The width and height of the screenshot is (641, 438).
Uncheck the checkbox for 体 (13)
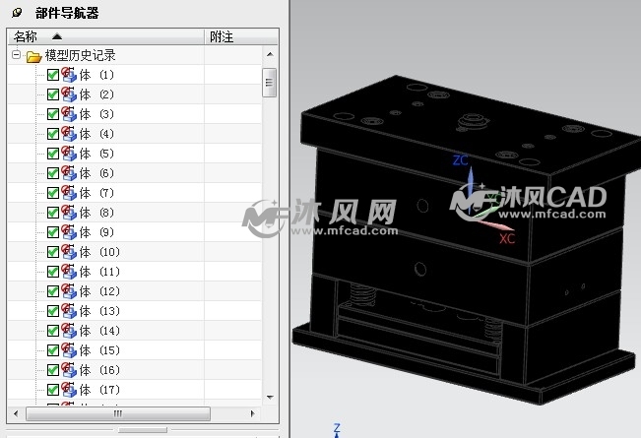tap(53, 311)
